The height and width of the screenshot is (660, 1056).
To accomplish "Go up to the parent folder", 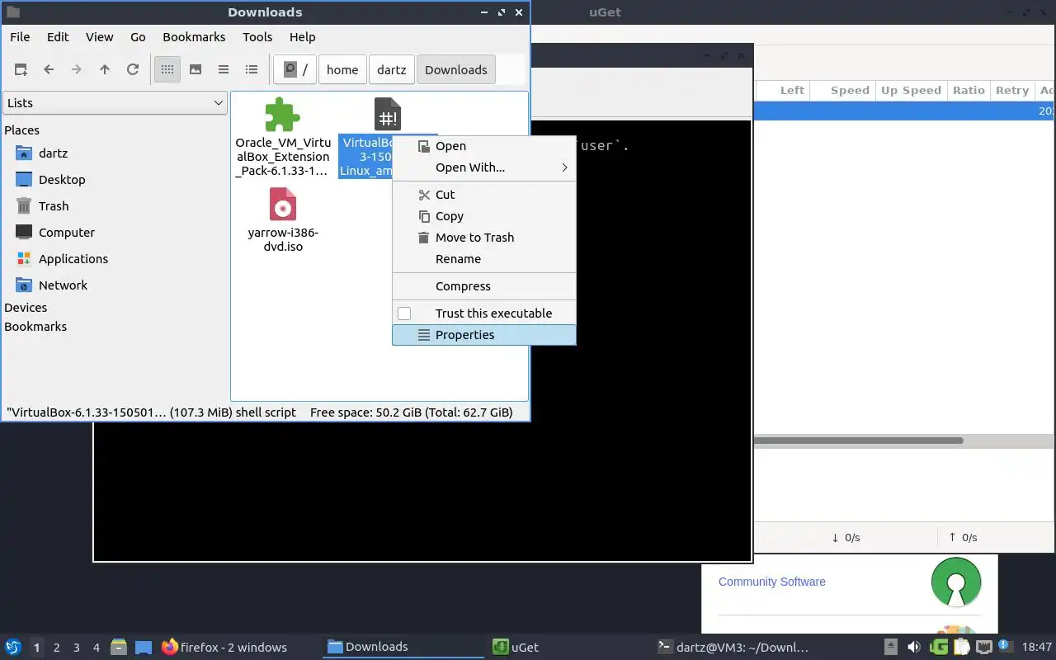I will pos(105,70).
